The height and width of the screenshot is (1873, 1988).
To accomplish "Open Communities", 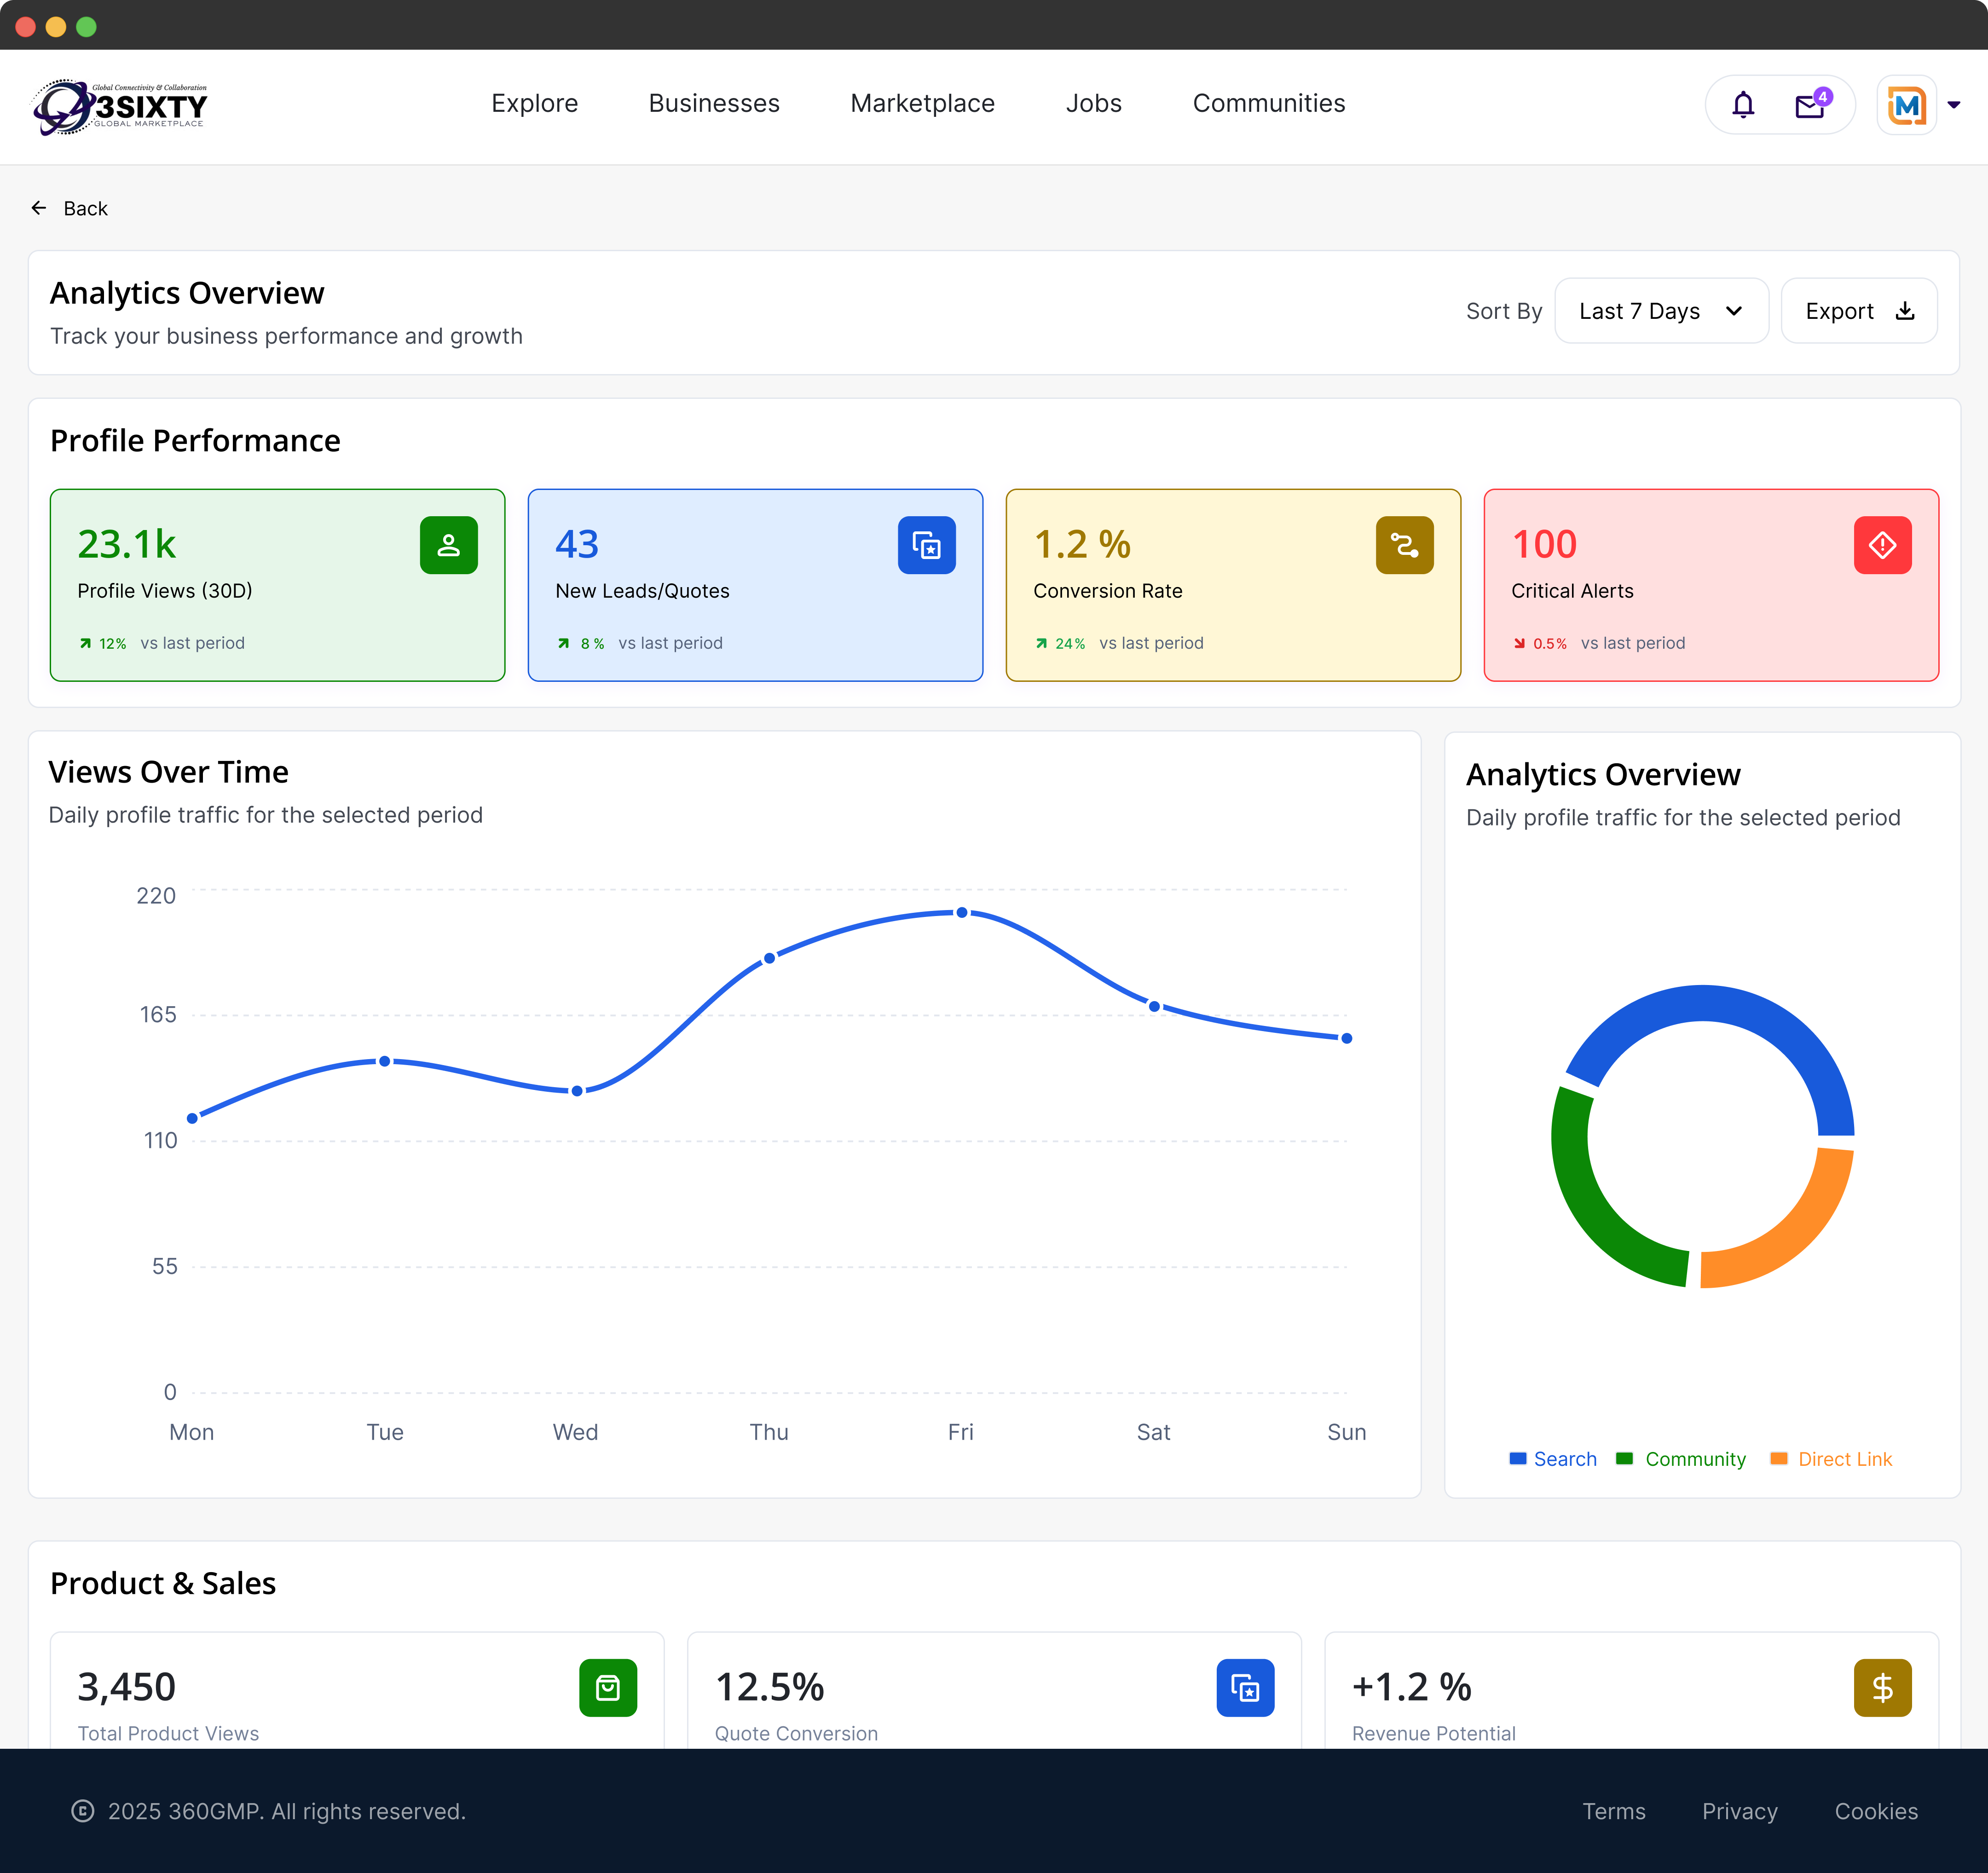I will pyautogui.click(x=1269, y=103).
